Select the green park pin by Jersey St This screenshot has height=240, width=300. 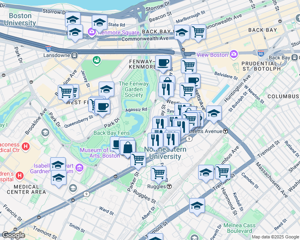point(97,61)
